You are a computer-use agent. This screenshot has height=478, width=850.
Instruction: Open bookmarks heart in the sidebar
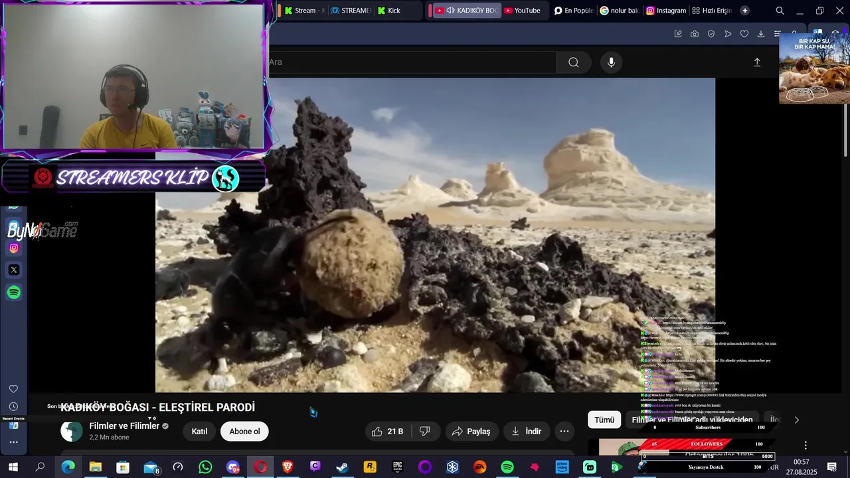(x=13, y=389)
